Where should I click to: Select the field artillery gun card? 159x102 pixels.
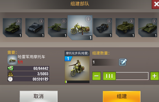[57, 28]
